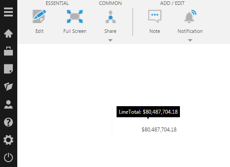This screenshot has width=230, height=167.
Task: Expand the Share dropdown arrow
Action: click(110, 40)
